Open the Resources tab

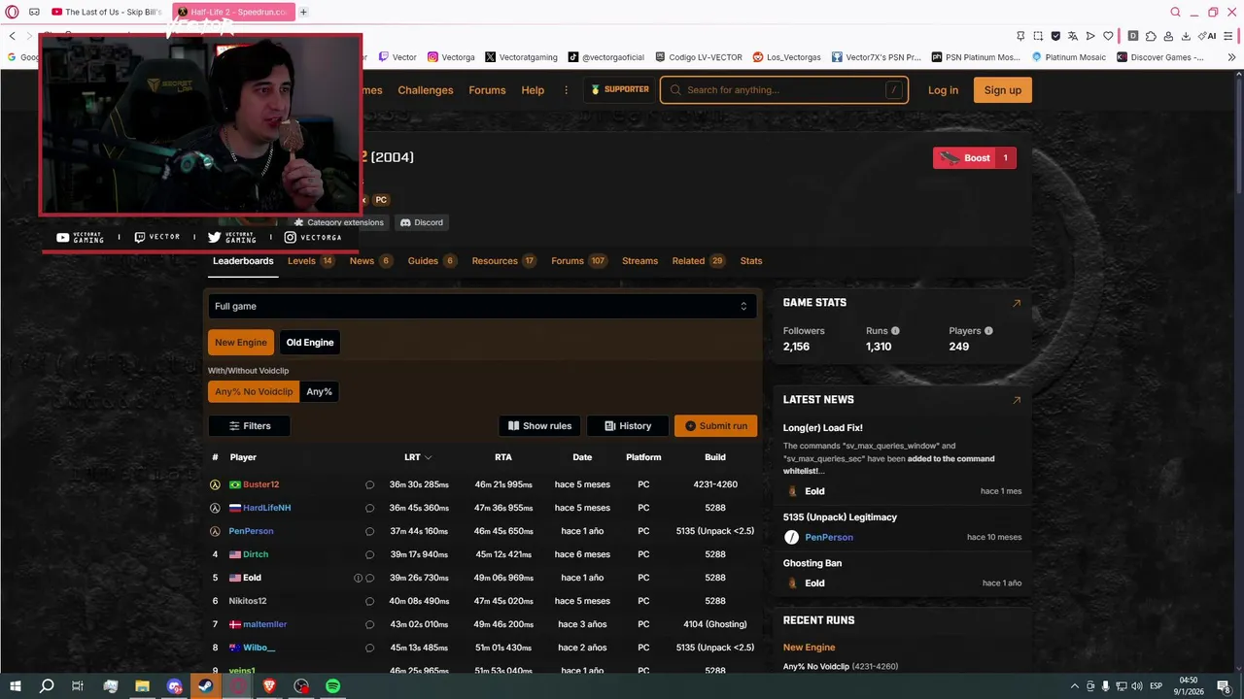tap(503, 261)
